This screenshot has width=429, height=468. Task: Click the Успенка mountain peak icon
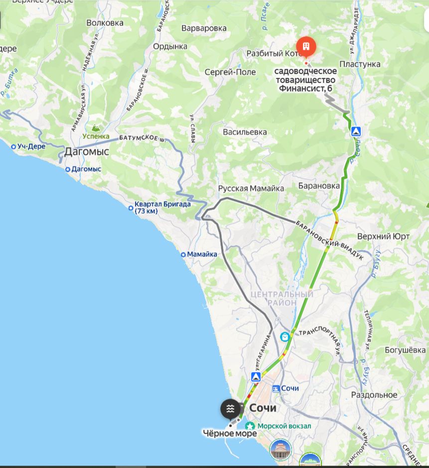96,128
